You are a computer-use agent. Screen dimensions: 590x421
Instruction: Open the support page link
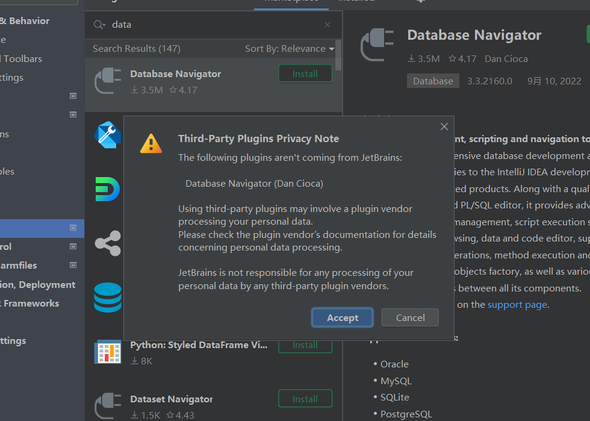(x=517, y=305)
